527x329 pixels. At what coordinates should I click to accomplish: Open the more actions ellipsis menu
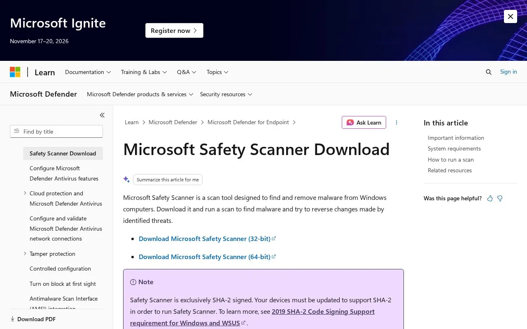(x=396, y=123)
